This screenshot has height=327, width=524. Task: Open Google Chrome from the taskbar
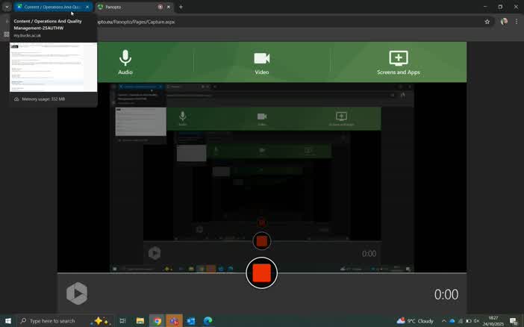coord(157,321)
